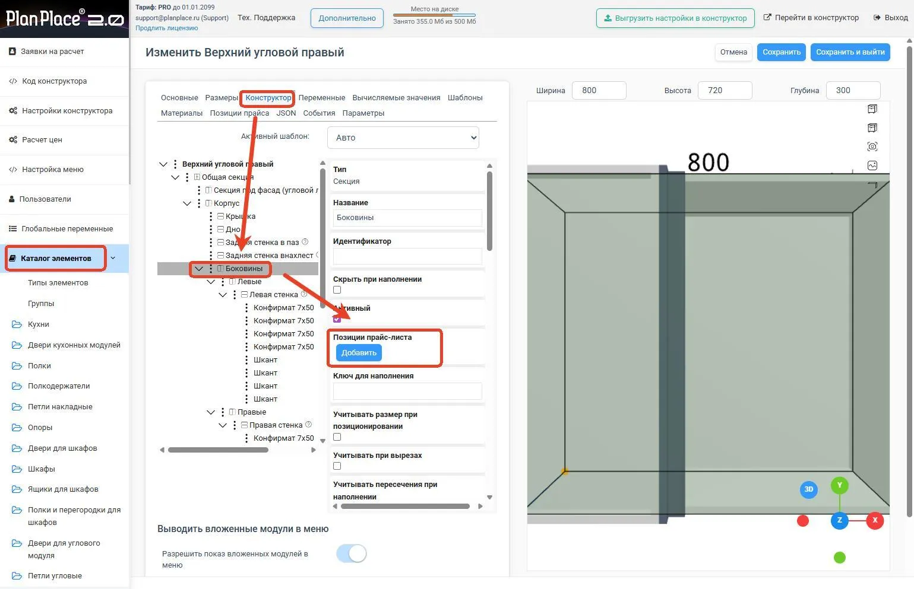Focus the Ключ для наполнения field
Viewport: 914px width, 589px height.
pyautogui.click(x=407, y=391)
